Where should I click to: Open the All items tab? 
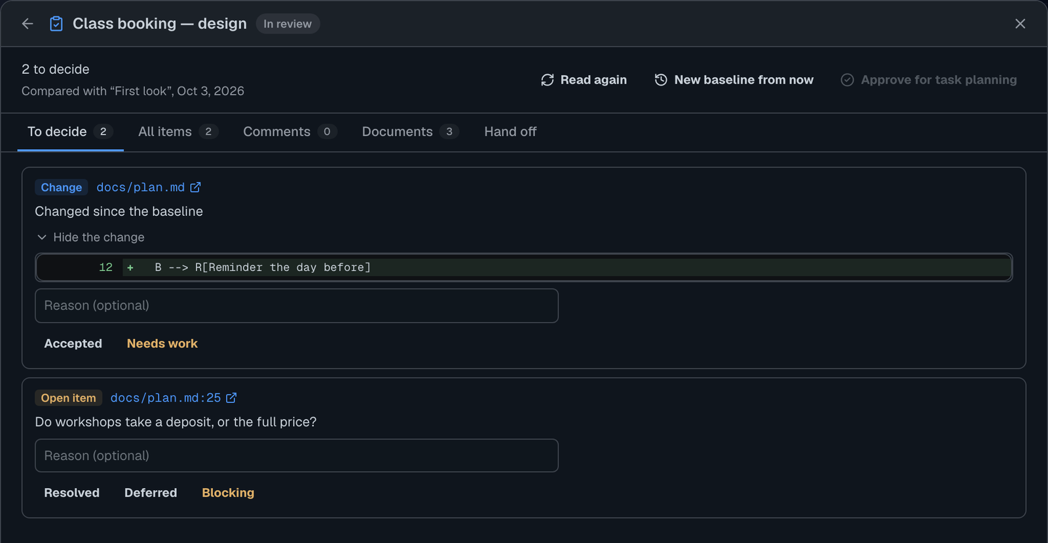tap(178, 131)
